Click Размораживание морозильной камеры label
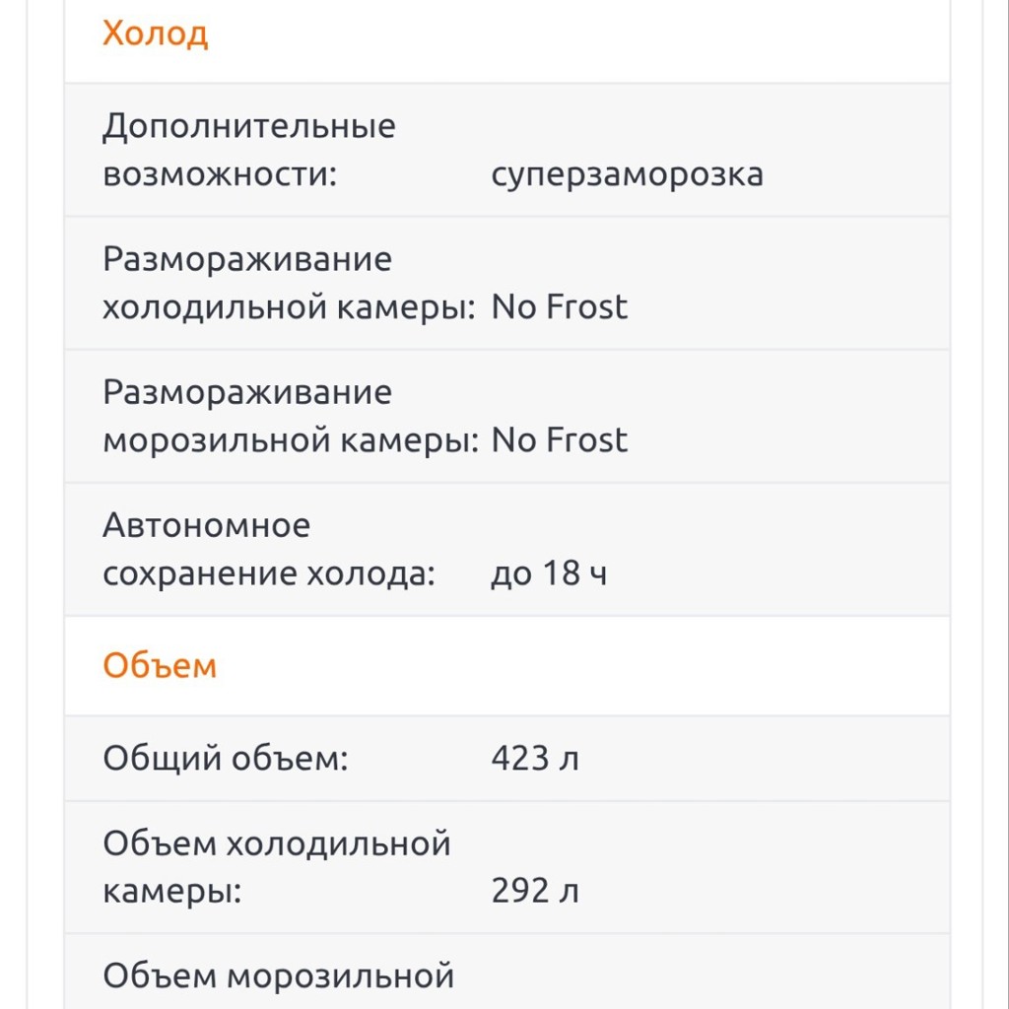Screen dimensions: 1009x1009 [291, 417]
